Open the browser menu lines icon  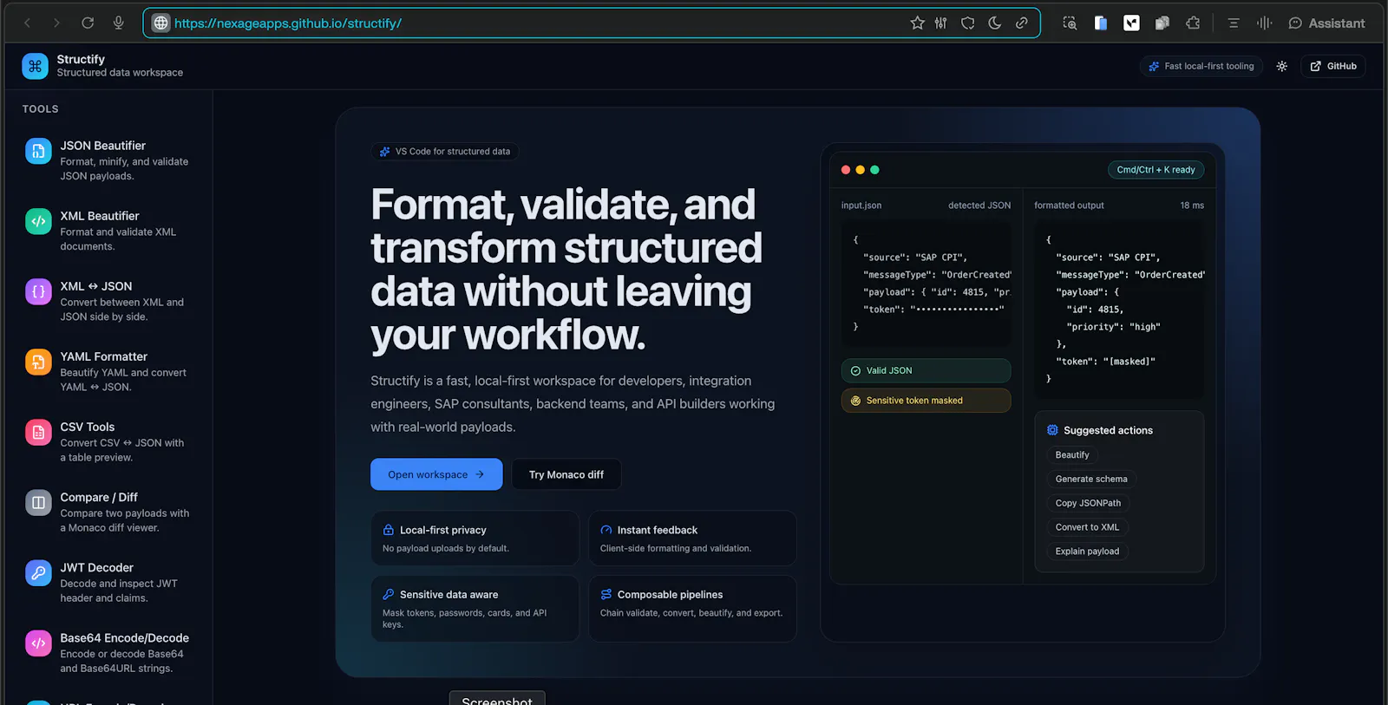coord(1233,23)
